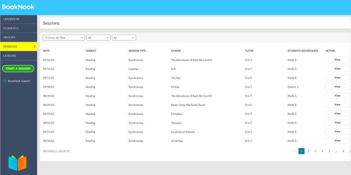Navigate to Students in the sidebar
The image size is (351, 175).
click(11, 28)
